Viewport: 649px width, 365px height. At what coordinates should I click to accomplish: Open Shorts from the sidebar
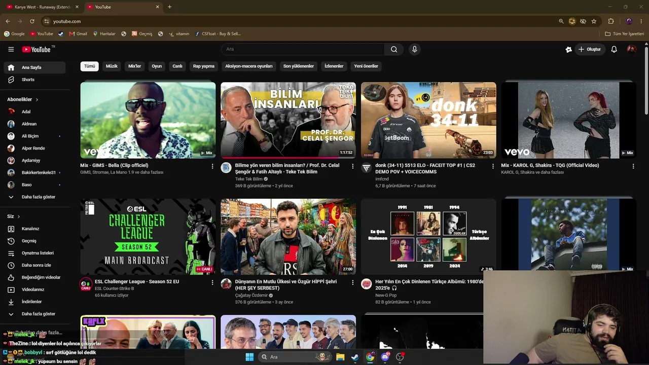tap(35, 80)
